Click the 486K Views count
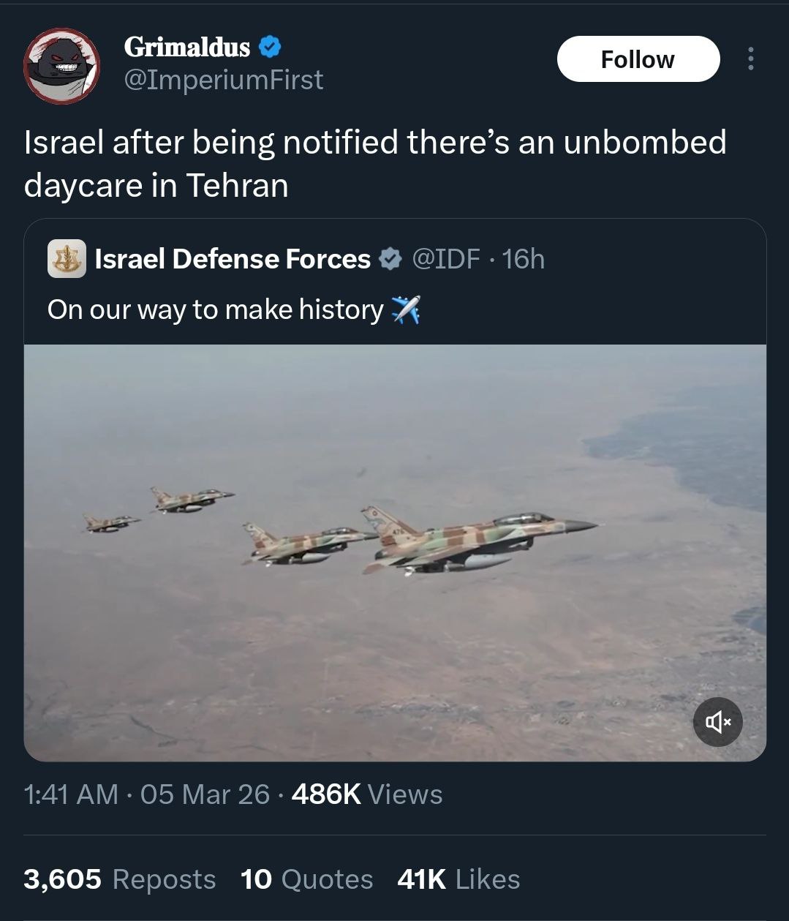 tap(367, 794)
